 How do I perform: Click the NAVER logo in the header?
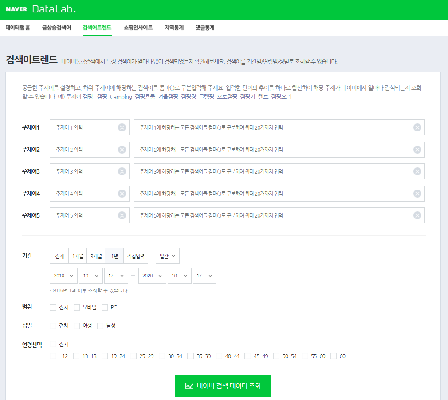pos(16,8)
